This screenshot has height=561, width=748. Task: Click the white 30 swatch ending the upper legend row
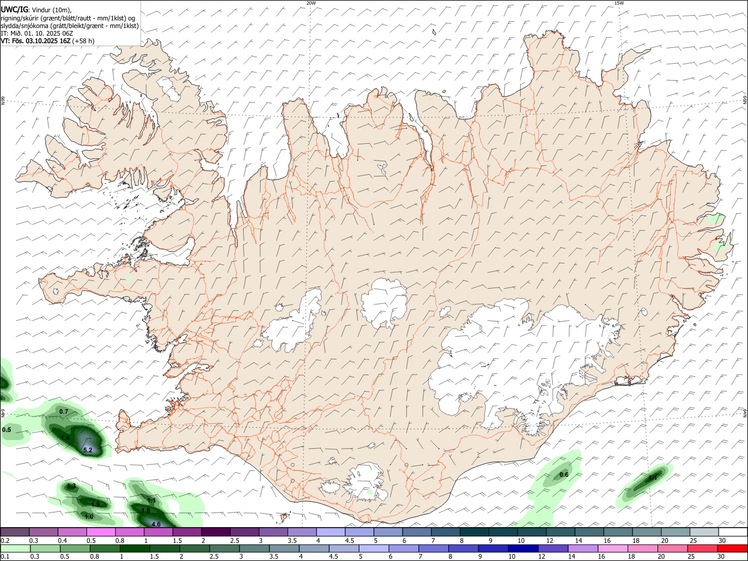(x=733, y=532)
